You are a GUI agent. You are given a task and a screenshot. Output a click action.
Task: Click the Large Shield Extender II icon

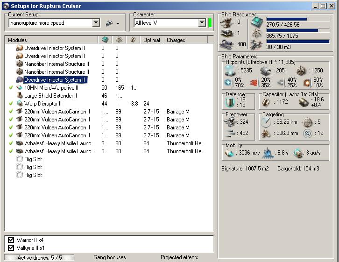point(20,95)
